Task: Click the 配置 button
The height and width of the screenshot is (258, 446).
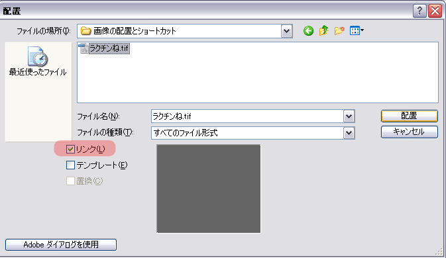Action: point(410,116)
